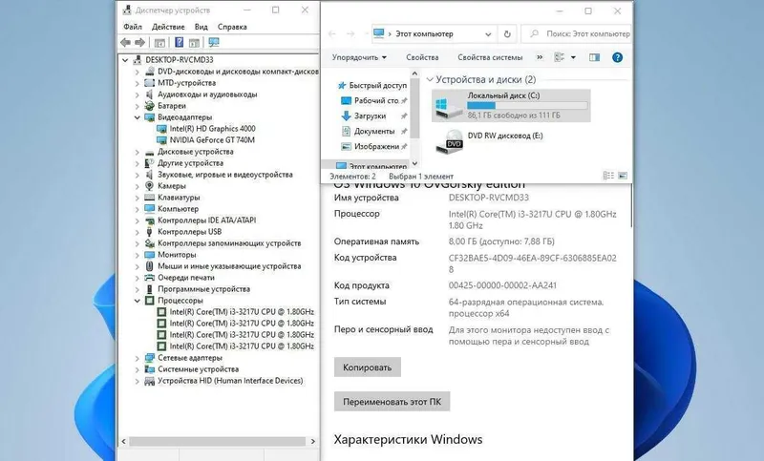Screen dimensions: 764x461
Task: Select Контроллеры IDE ATA/ATAPI row
Action: tap(206, 220)
